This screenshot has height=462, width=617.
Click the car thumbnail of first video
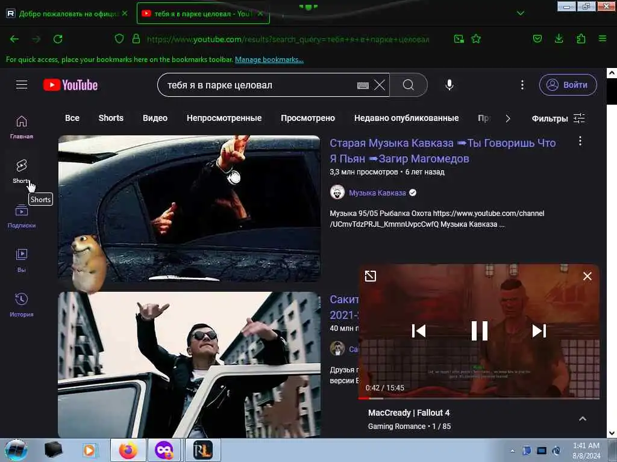189,208
